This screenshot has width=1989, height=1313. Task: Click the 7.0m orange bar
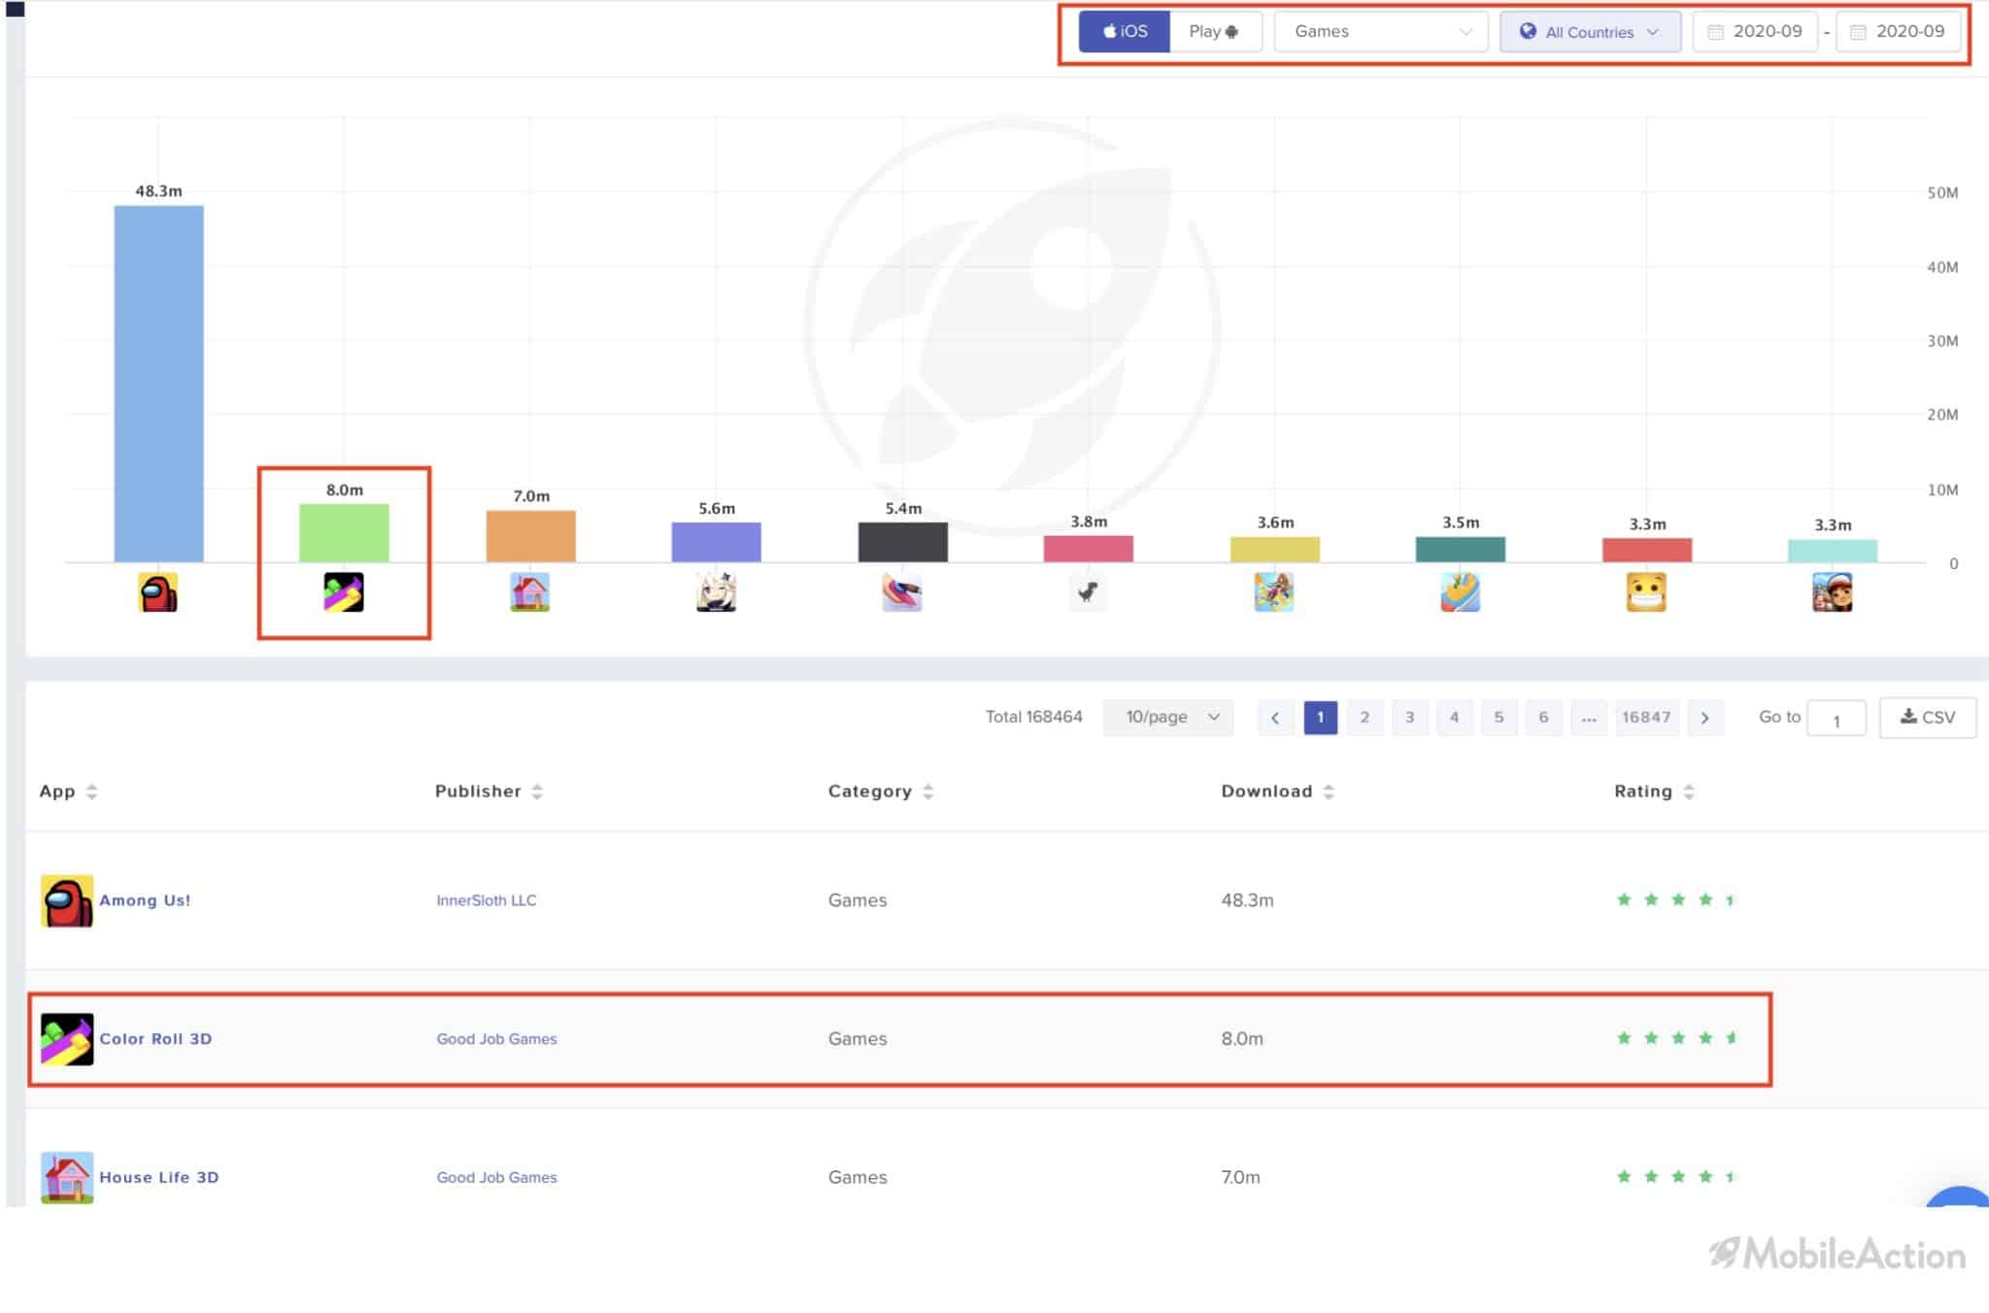point(530,536)
